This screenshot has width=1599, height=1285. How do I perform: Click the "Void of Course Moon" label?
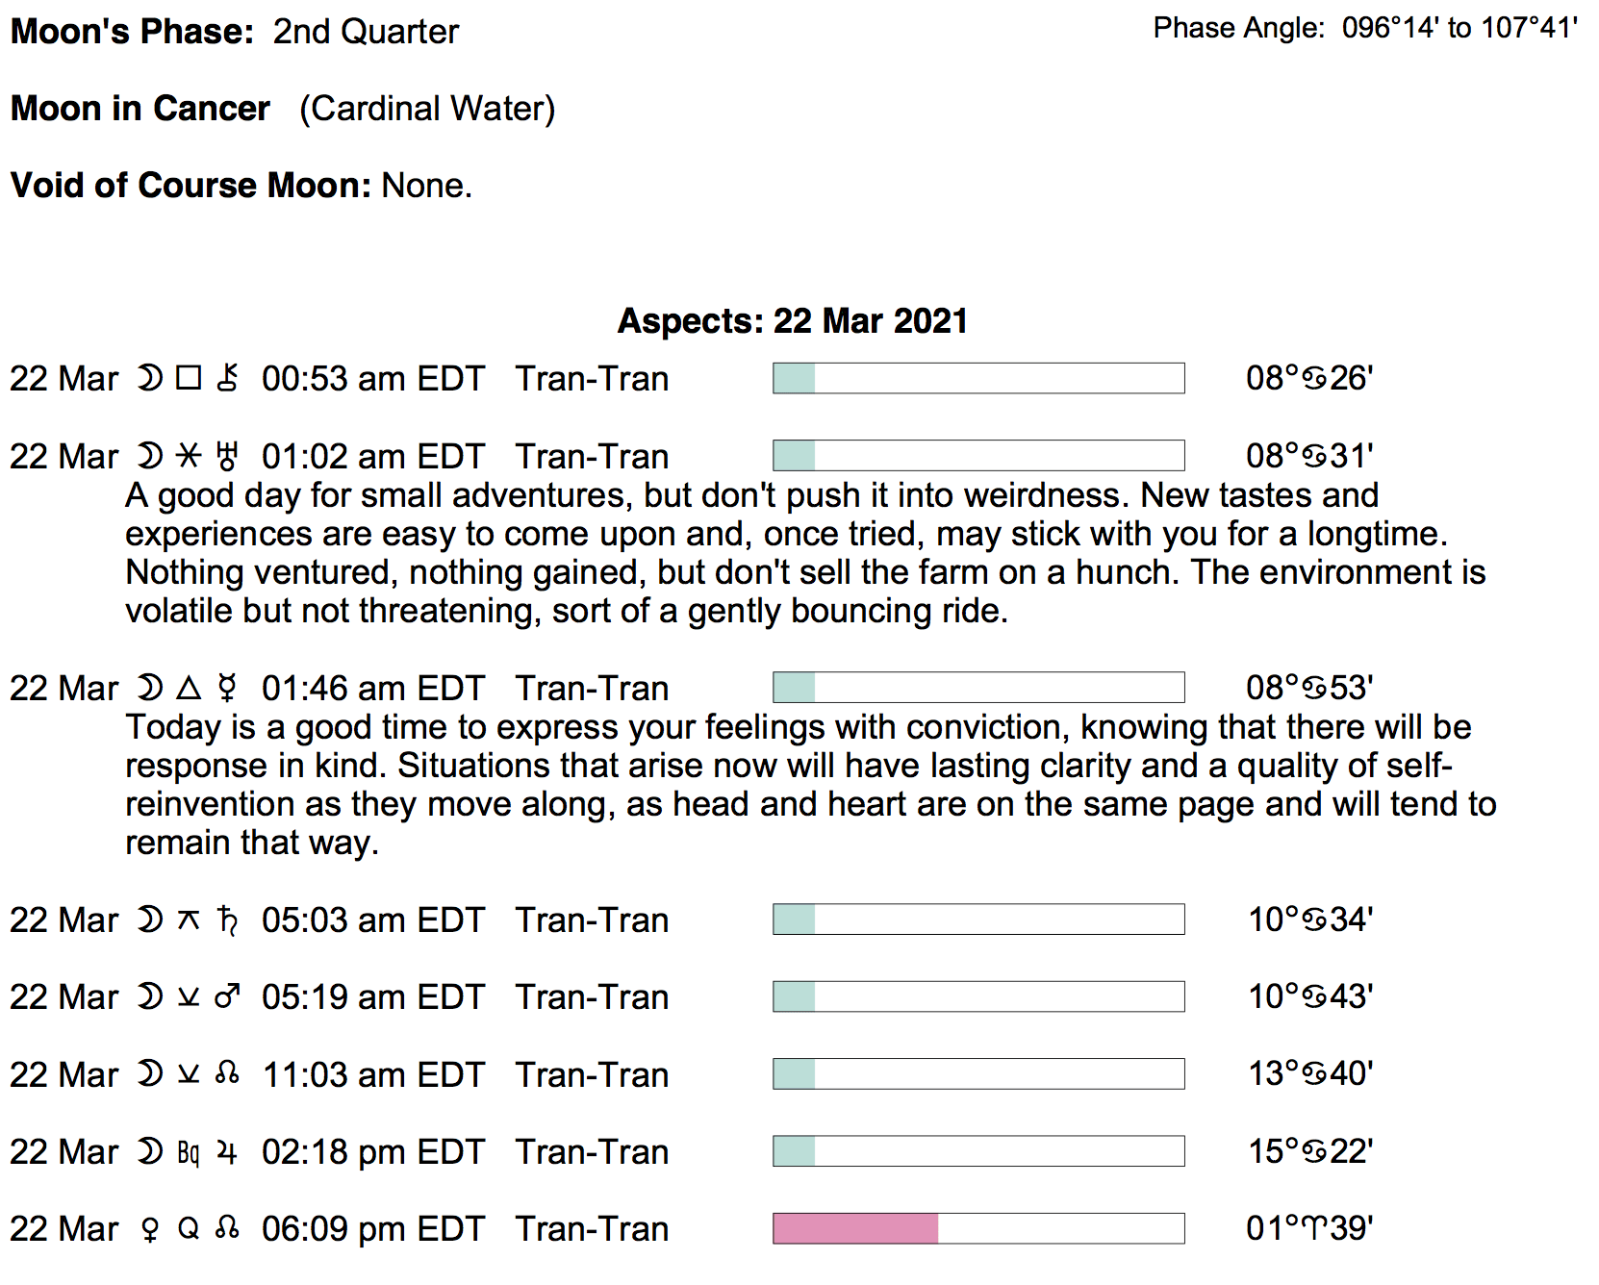click(x=190, y=185)
